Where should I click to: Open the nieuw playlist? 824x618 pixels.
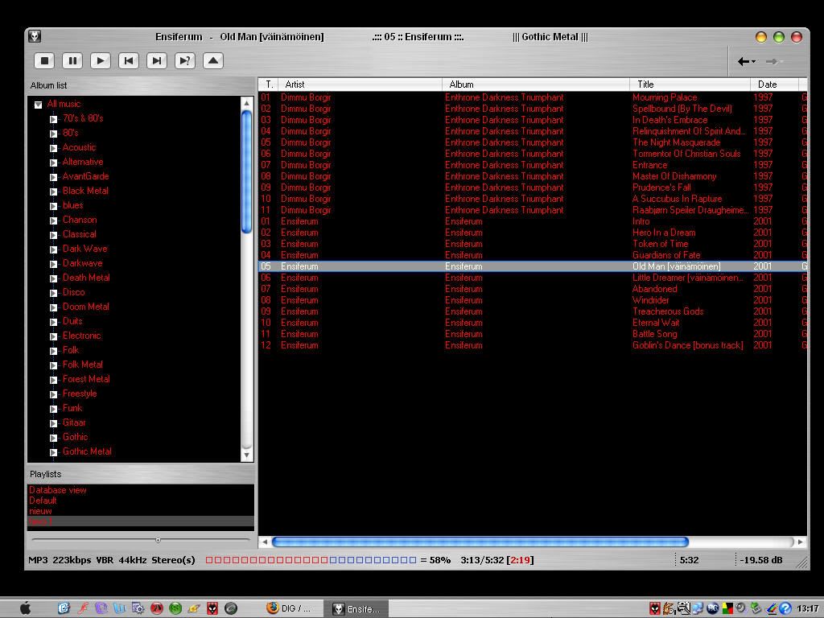pos(40,511)
